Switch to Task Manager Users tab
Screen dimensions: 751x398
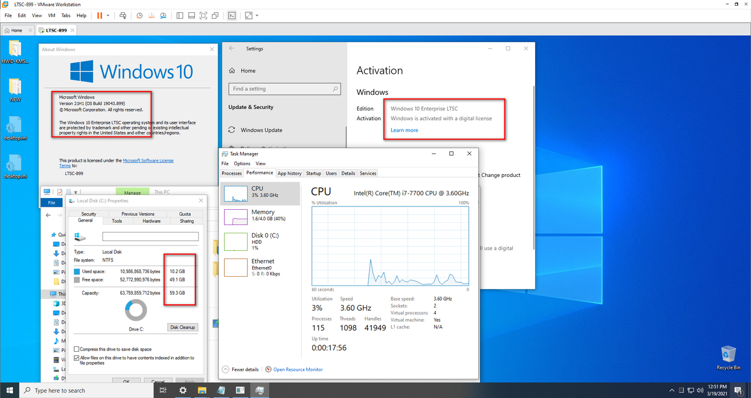point(331,174)
